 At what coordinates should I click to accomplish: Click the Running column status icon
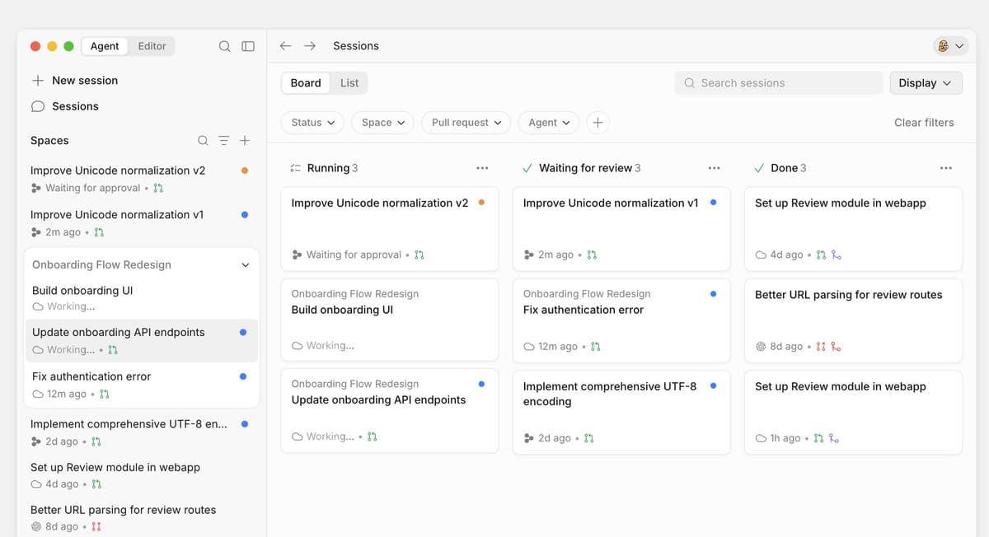[x=296, y=168]
